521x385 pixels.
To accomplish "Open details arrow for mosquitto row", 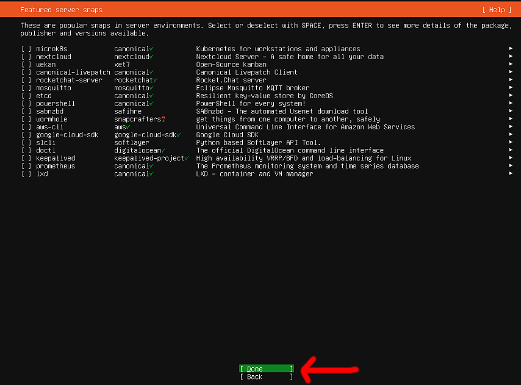I will 511,88.
